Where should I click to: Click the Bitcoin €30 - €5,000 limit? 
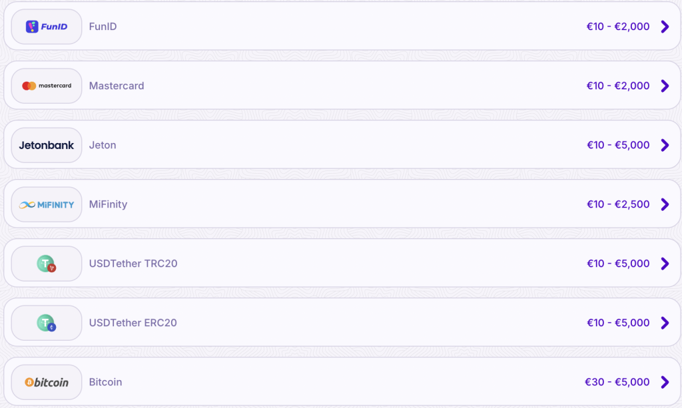617,382
